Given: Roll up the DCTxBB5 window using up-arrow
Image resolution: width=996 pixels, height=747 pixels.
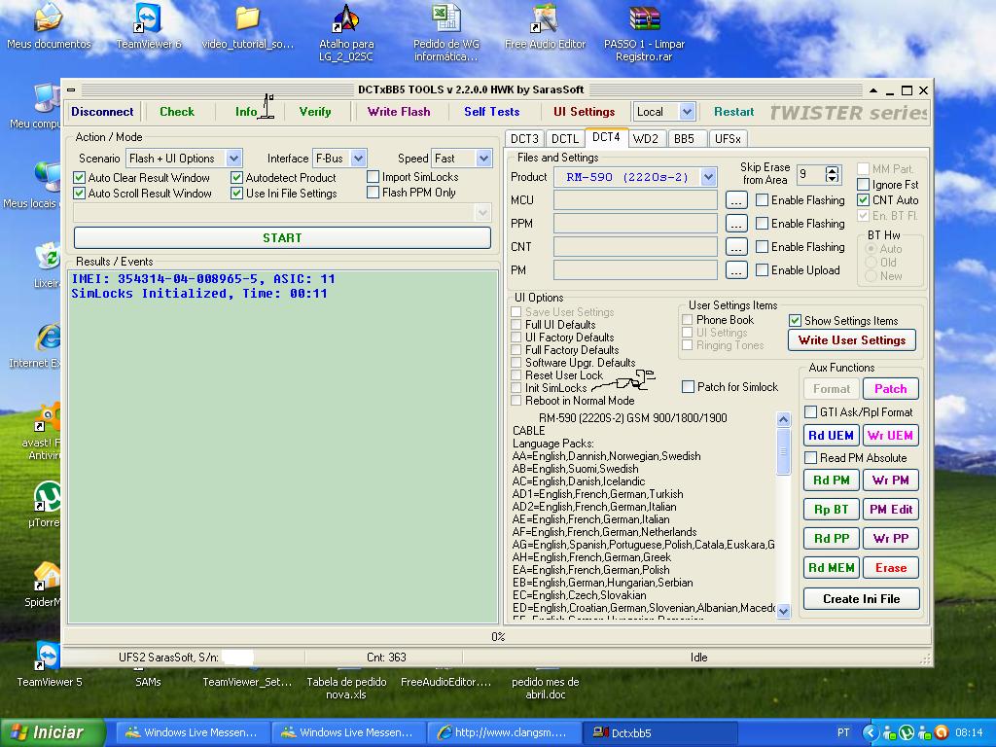Looking at the screenshot, I should (874, 90).
